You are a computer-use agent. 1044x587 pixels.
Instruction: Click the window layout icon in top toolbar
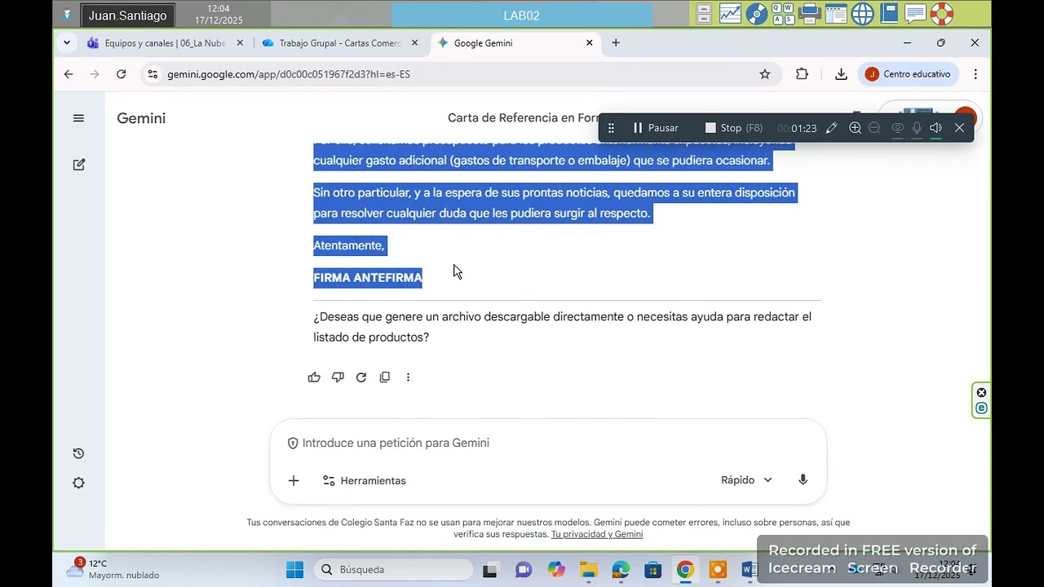click(836, 14)
